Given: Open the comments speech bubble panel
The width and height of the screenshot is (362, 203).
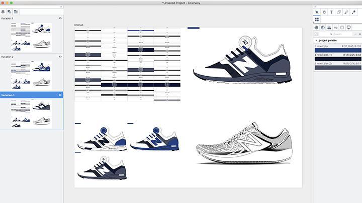Looking at the screenshot, I should pyautogui.click(x=348, y=27).
